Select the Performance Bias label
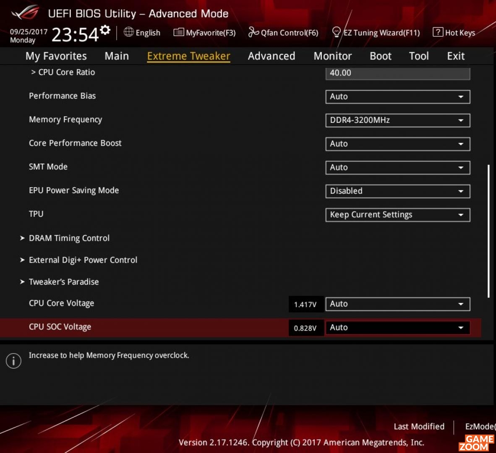Image resolution: width=496 pixels, height=453 pixels. pos(63,96)
